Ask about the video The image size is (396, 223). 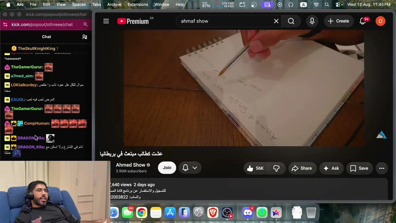tap(331, 168)
